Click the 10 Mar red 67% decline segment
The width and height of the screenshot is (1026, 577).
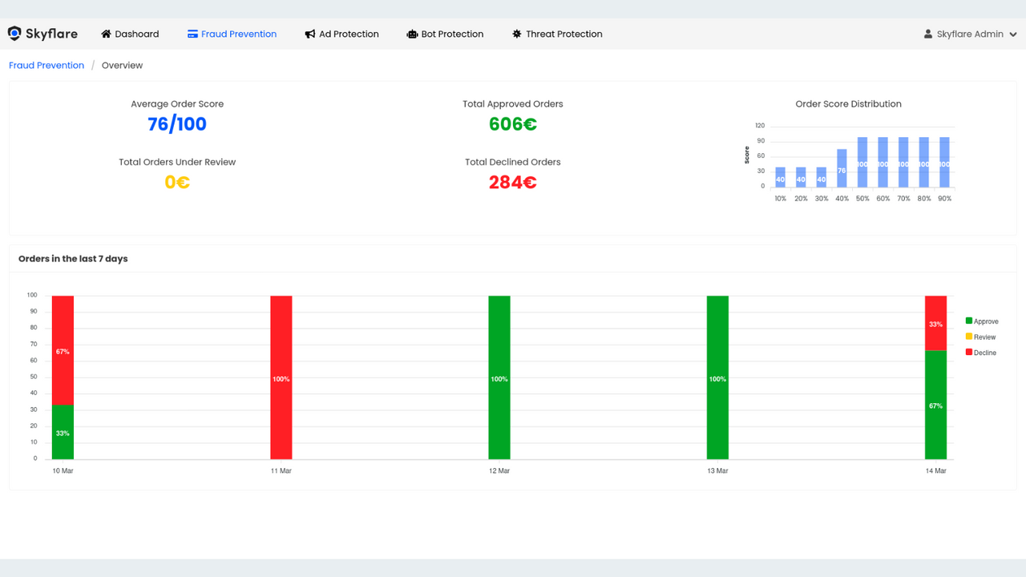[x=63, y=350]
